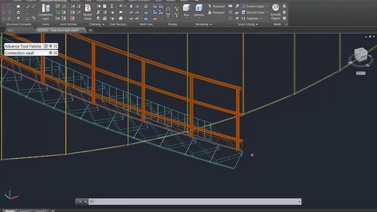Click move handle on Connection vault bar
This screenshot has height=212, width=377.
coord(51,53)
